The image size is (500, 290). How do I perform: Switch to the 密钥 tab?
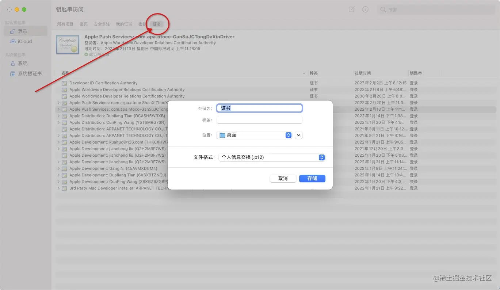coord(142,24)
